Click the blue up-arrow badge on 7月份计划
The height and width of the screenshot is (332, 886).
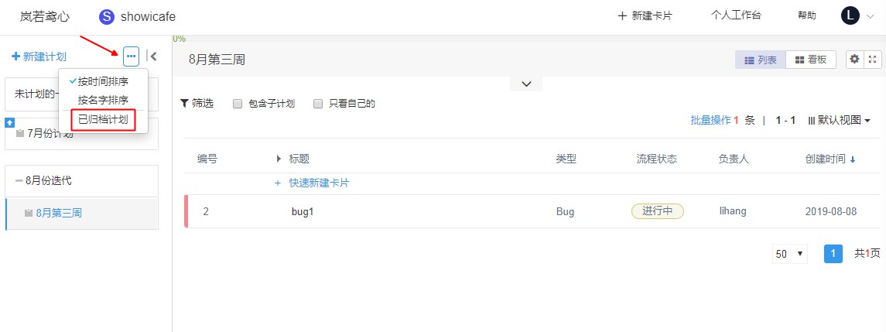[x=9, y=122]
